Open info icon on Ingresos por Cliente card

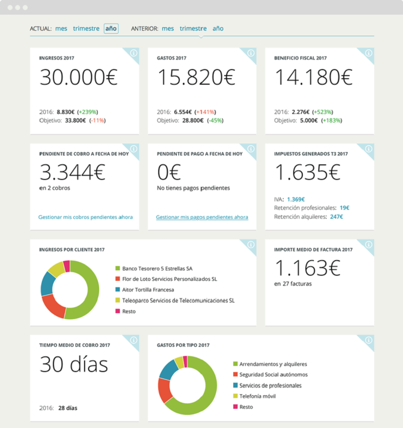(x=251, y=244)
